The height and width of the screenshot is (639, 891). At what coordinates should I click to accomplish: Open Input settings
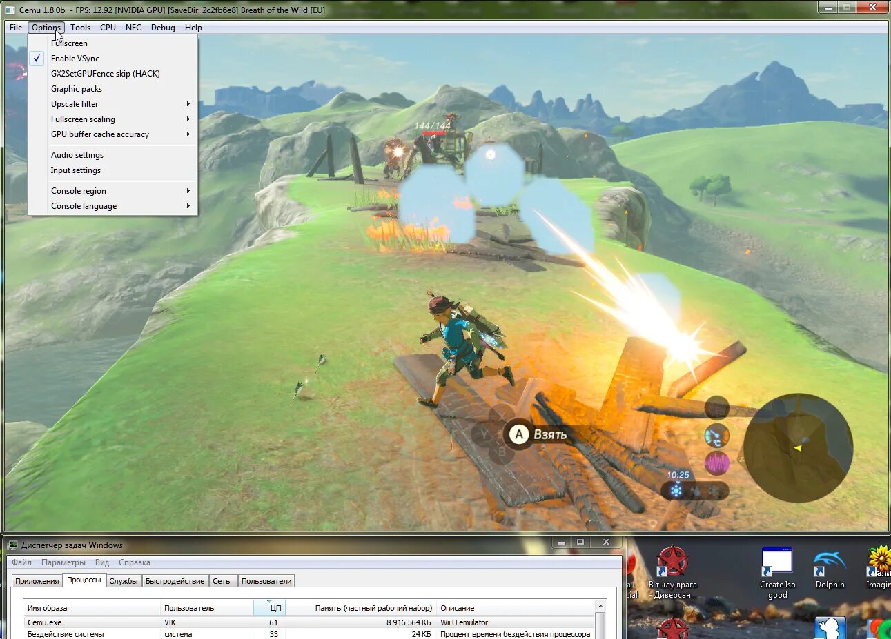point(112,170)
